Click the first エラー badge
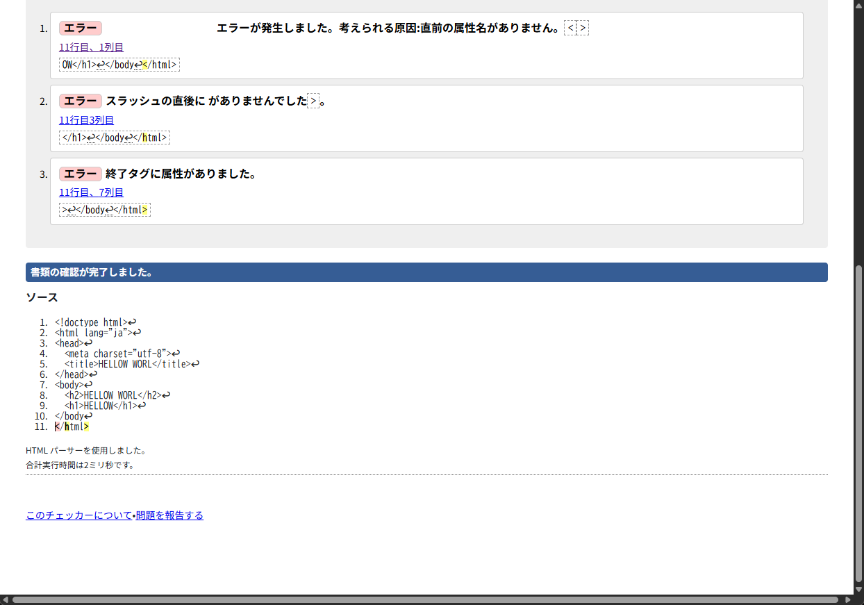 coord(80,28)
